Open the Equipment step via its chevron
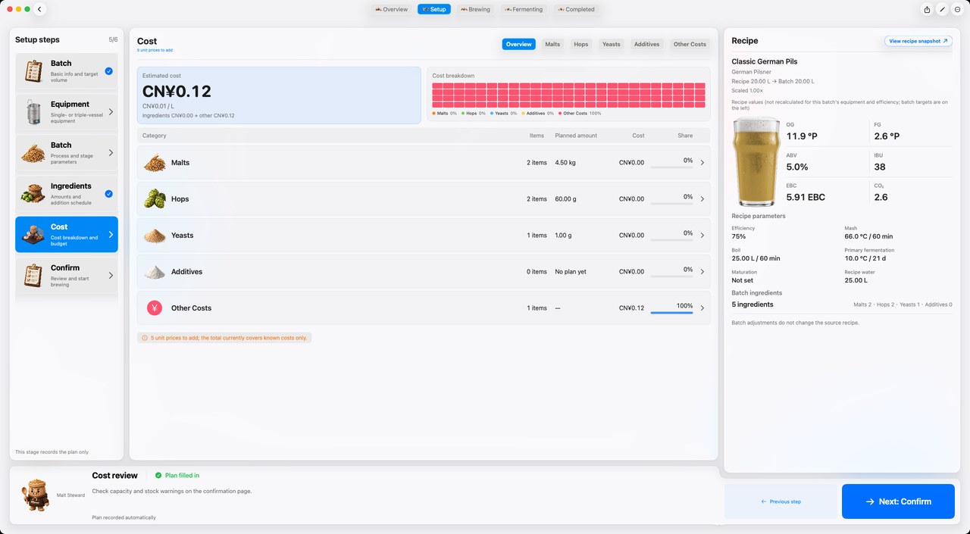Viewport: 970px width, 534px height. pyautogui.click(x=111, y=112)
